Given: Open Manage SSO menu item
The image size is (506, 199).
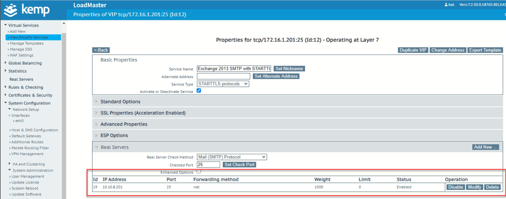Looking at the screenshot, I should click(x=21, y=49).
